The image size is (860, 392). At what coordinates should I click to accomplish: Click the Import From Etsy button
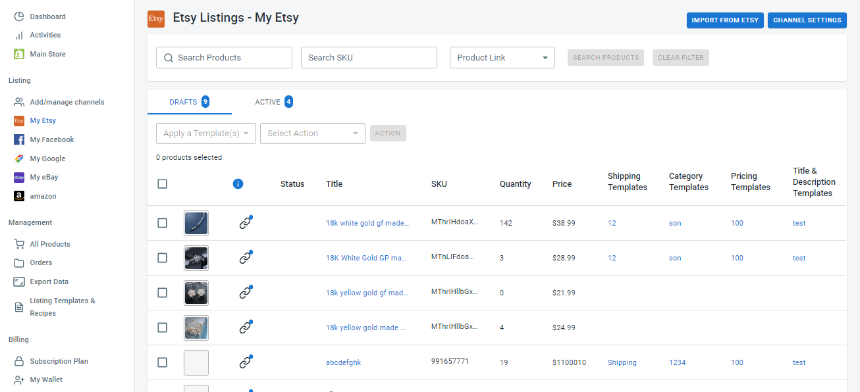(x=725, y=20)
